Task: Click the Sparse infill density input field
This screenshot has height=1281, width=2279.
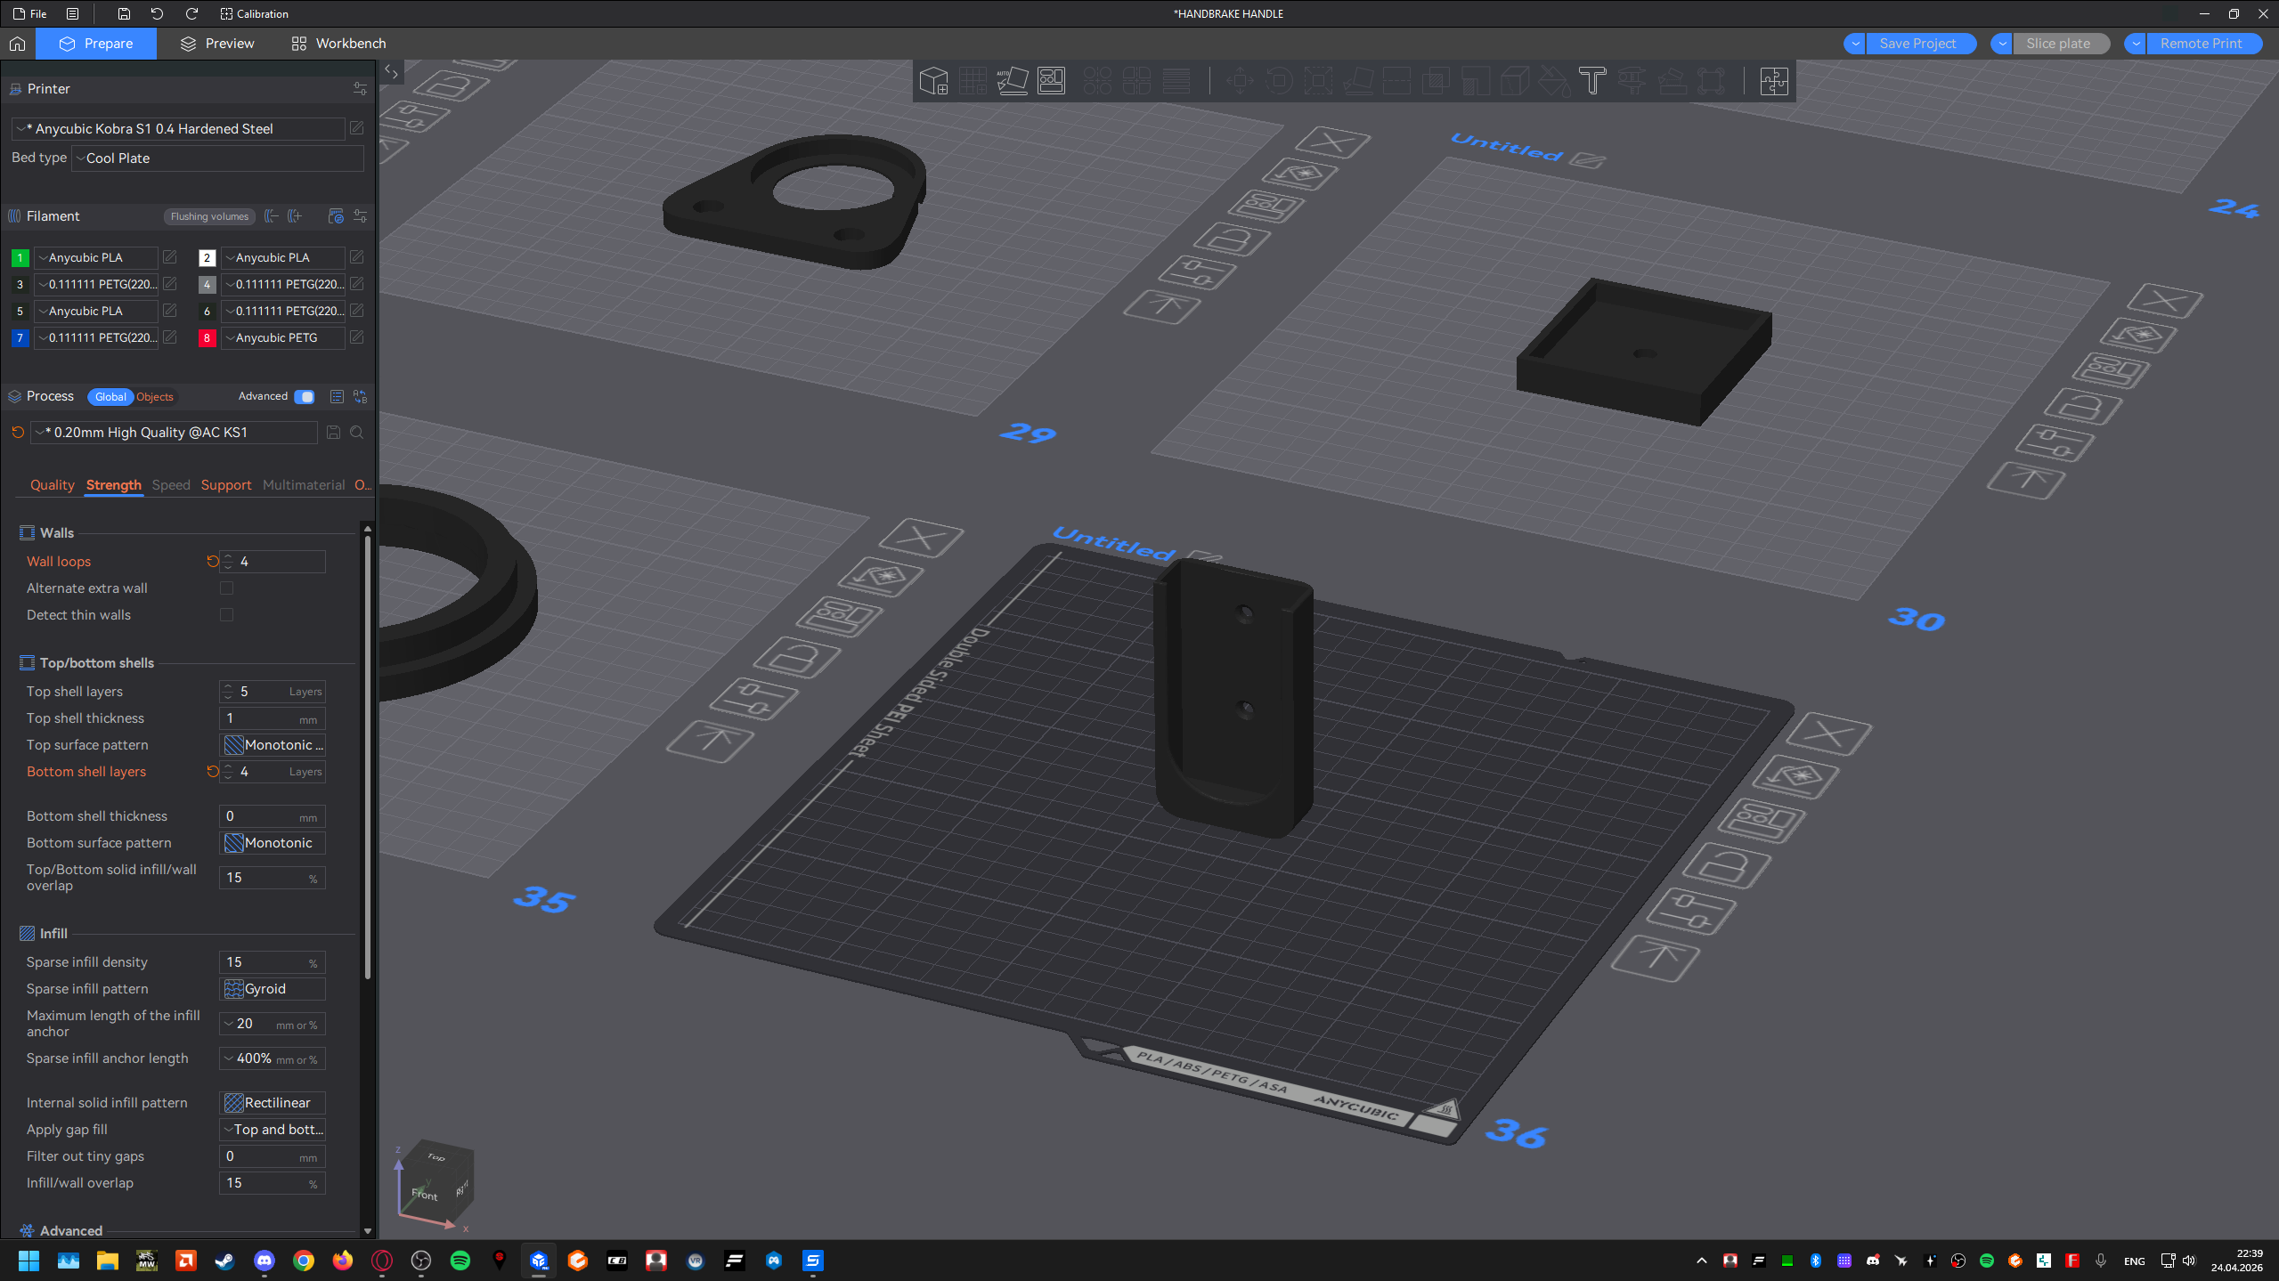Action: [x=273, y=962]
